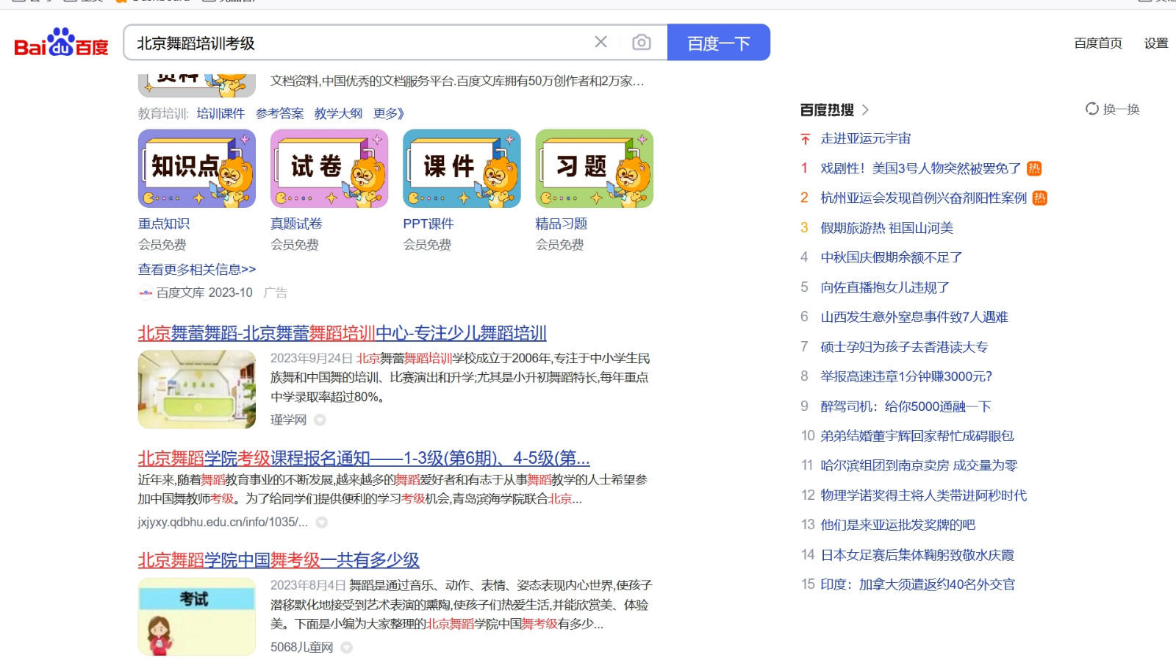Click the 5068儿童网 source name
Image resolution: width=1176 pixels, height=663 pixels.
tap(301, 648)
